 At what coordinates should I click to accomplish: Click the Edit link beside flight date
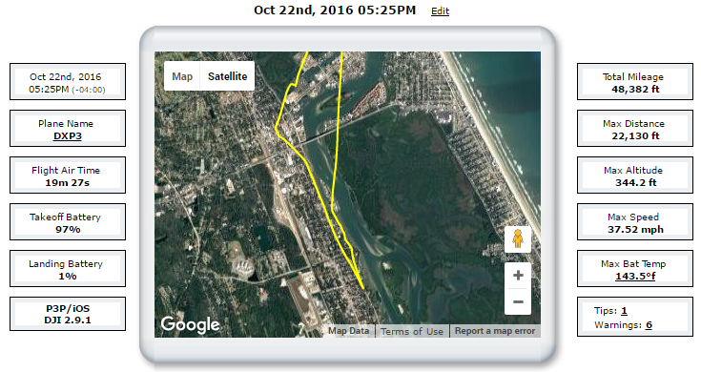[x=440, y=11]
